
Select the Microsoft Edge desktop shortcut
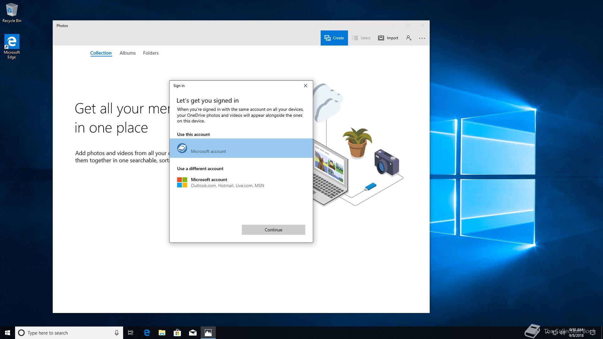click(12, 47)
